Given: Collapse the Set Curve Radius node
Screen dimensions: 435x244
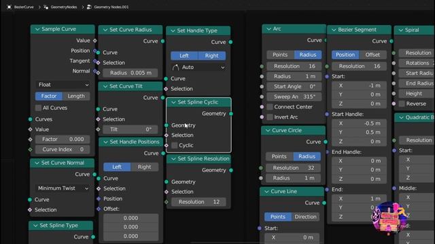Looking at the screenshot, I should pos(105,30).
